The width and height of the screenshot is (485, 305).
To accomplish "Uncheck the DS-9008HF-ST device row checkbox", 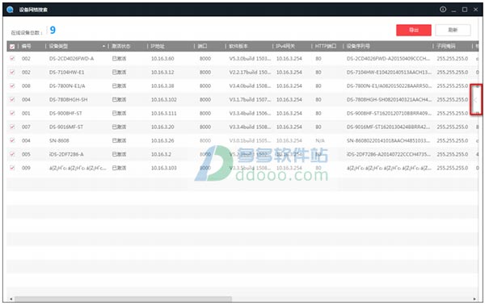I will click(12, 113).
